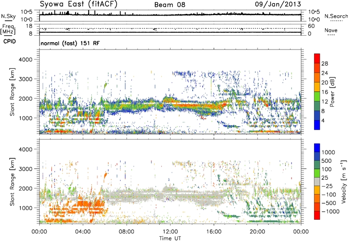The height and width of the screenshot is (241, 348).
Task: Click the 'N.Sky' legend label
Action: (8, 16)
